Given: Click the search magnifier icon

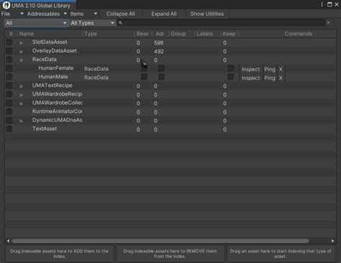Looking at the screenshot, I should (x=121, y=23).
